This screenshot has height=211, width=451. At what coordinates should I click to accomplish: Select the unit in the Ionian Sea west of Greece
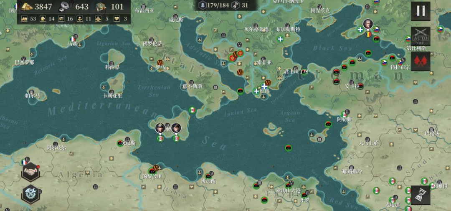point(241,91)
